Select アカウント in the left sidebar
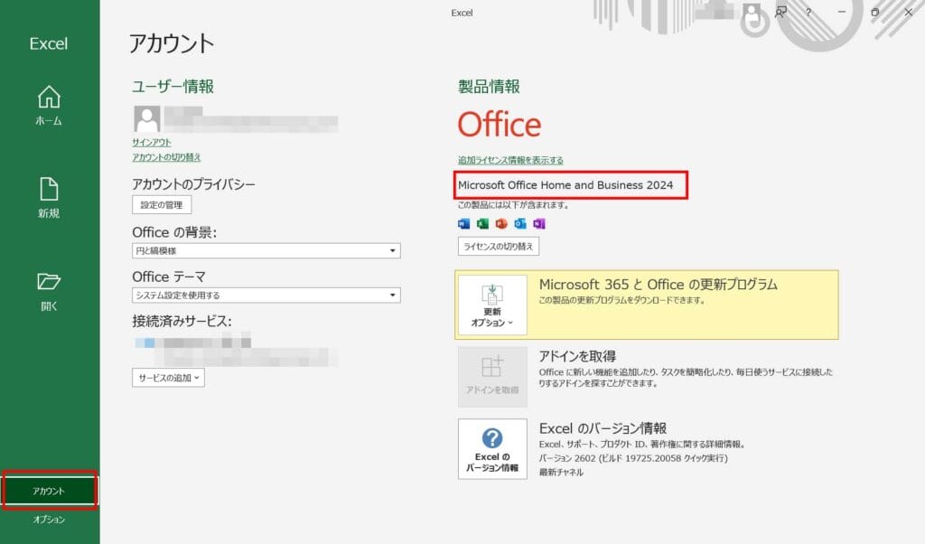This screenshot has width=925, height=544. (49, 491)
